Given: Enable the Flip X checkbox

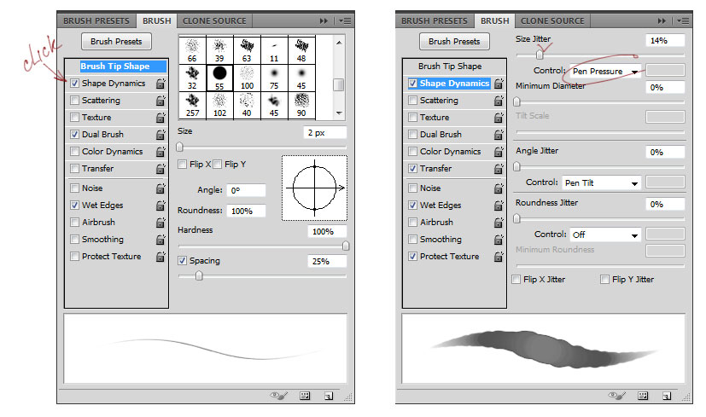Looking at the screenshot, I should [183, 165].
